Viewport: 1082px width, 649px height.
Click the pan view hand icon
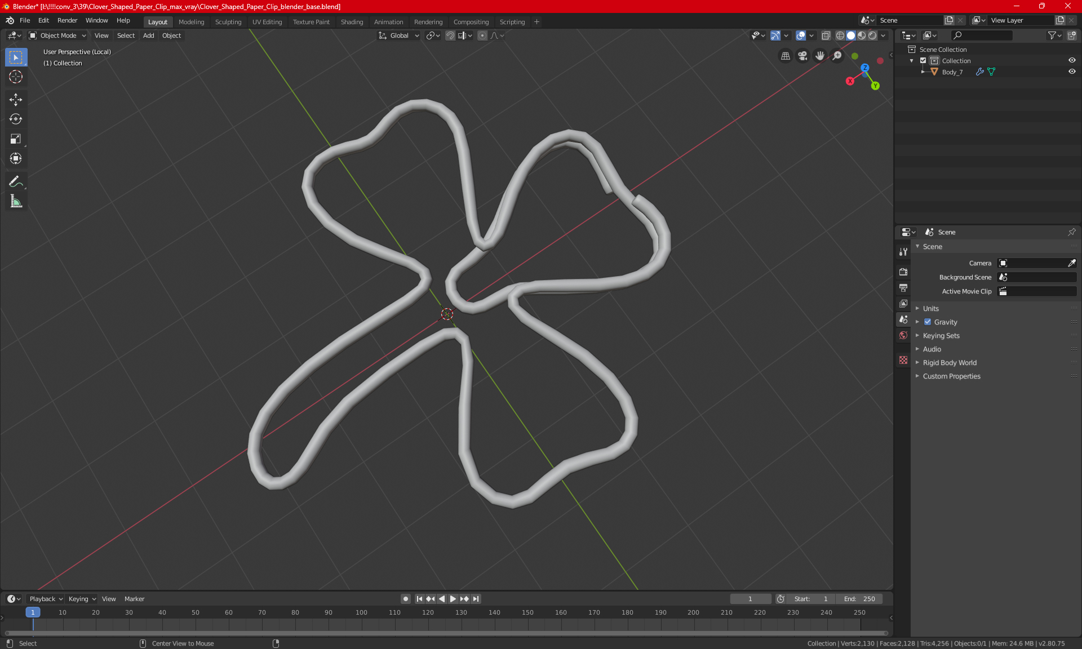pyautogui.click(x=820, y=56)
